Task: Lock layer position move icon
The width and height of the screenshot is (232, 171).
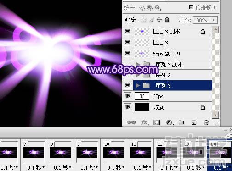Action: tap(159, 20)
